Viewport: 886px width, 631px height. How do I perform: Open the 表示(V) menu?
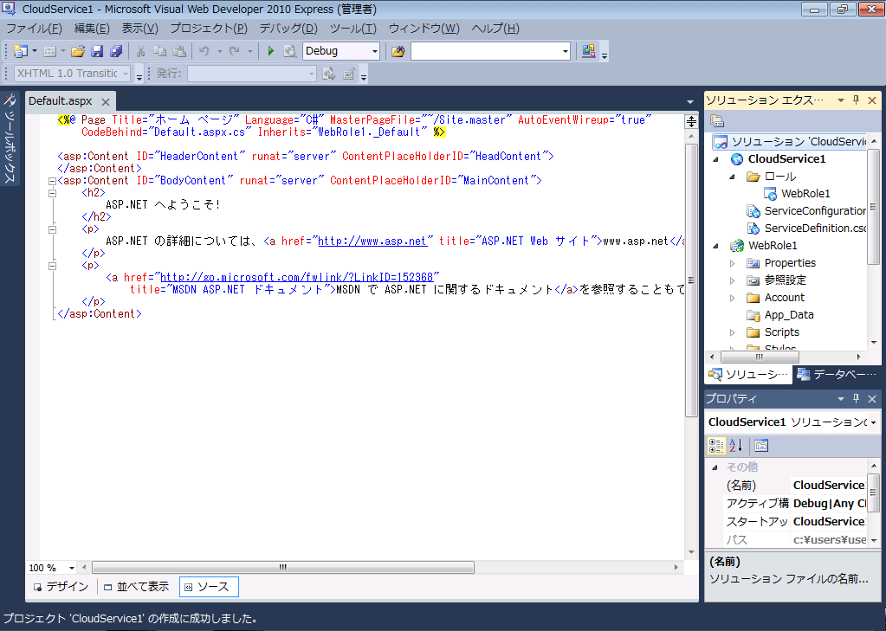(x=139, y=29)
